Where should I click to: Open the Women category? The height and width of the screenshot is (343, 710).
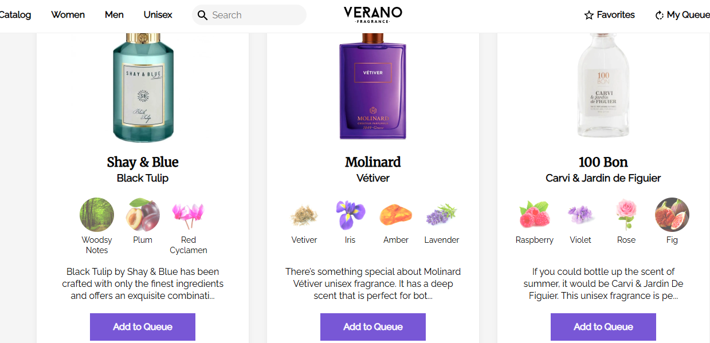tap(68, 15)
